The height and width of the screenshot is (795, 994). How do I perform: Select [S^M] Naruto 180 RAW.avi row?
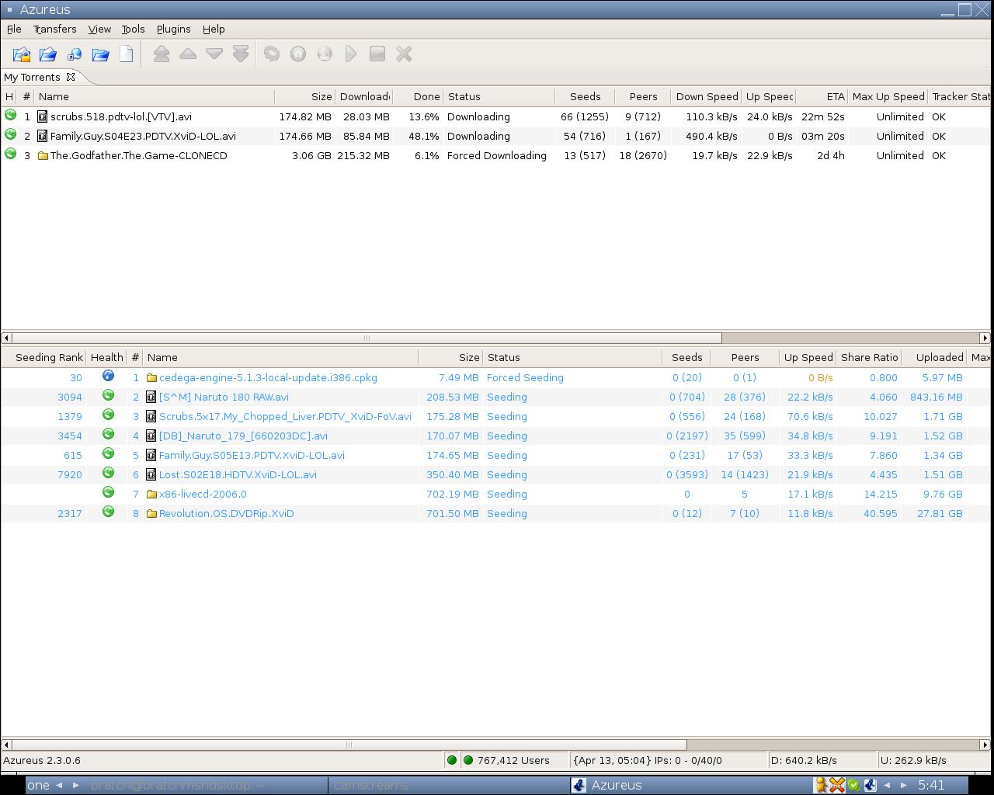click(x=495, y=397)
